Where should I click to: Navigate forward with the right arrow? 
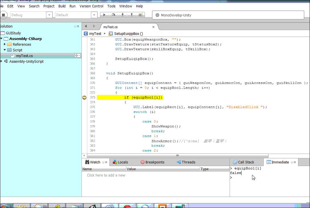(94, 26)
